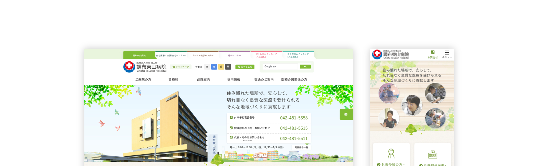Click the desktop Chofu Touzan Hospital logo
This screenshot has width=538, height=166.
[x=145, y=67]
